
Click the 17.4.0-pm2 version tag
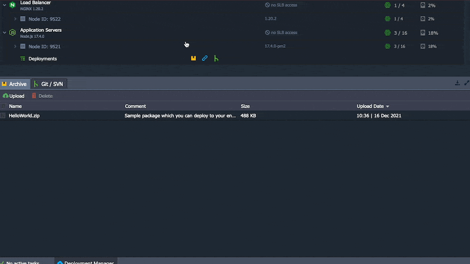[275, 46]
